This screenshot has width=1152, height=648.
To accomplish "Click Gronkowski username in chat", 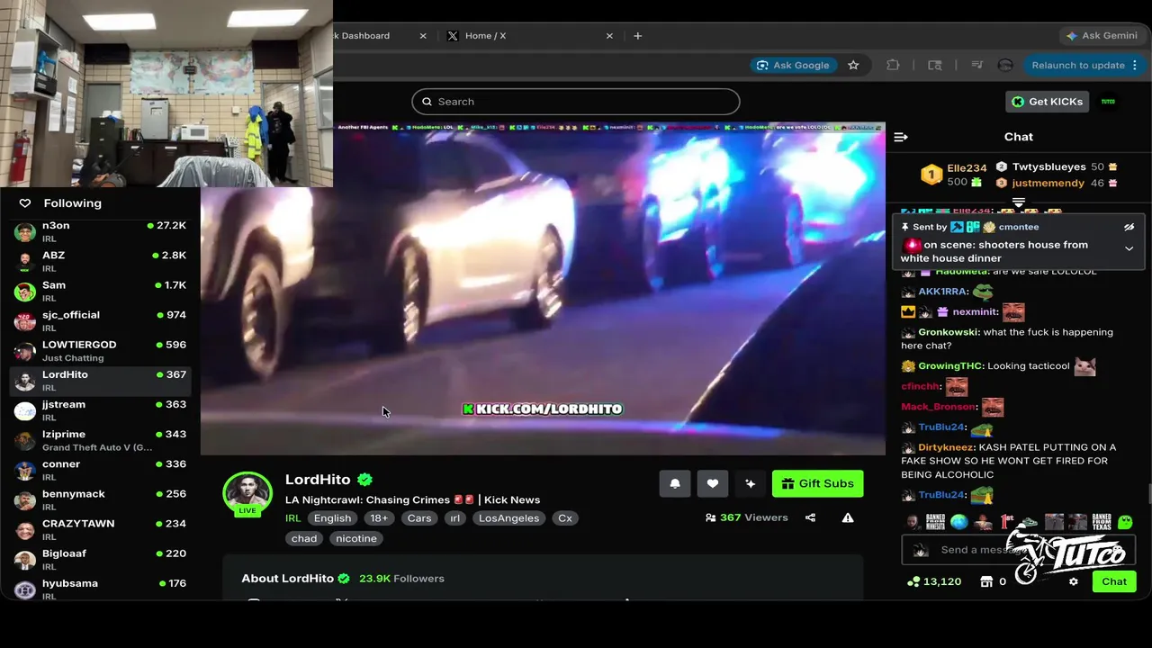I will tap(949, 332).
